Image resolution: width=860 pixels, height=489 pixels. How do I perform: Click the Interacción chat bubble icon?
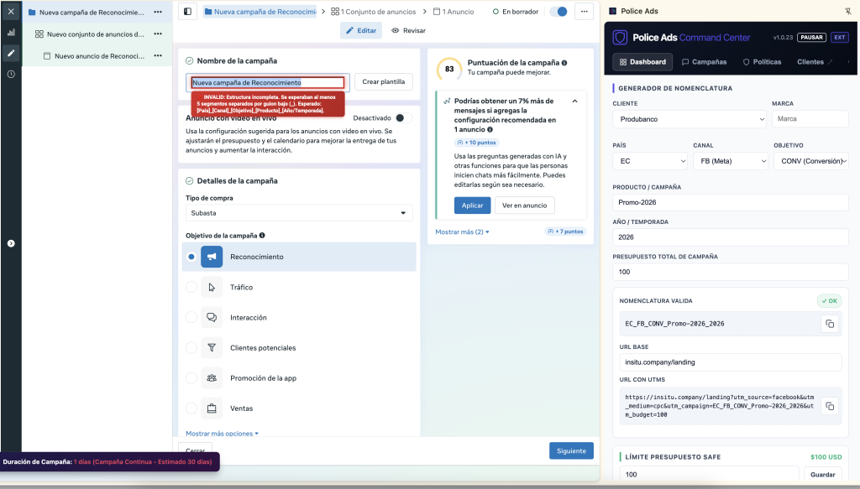pos(212,317)
